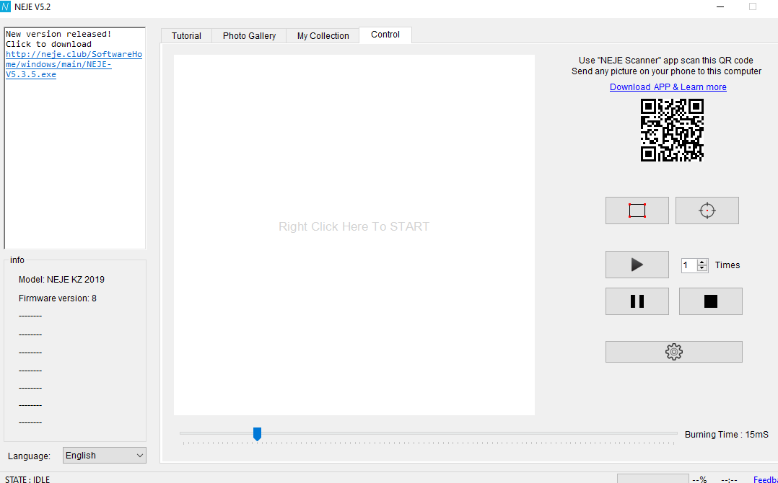Open settings with the gear icon button
778x483 pixels.
click(x=673, y=352)
